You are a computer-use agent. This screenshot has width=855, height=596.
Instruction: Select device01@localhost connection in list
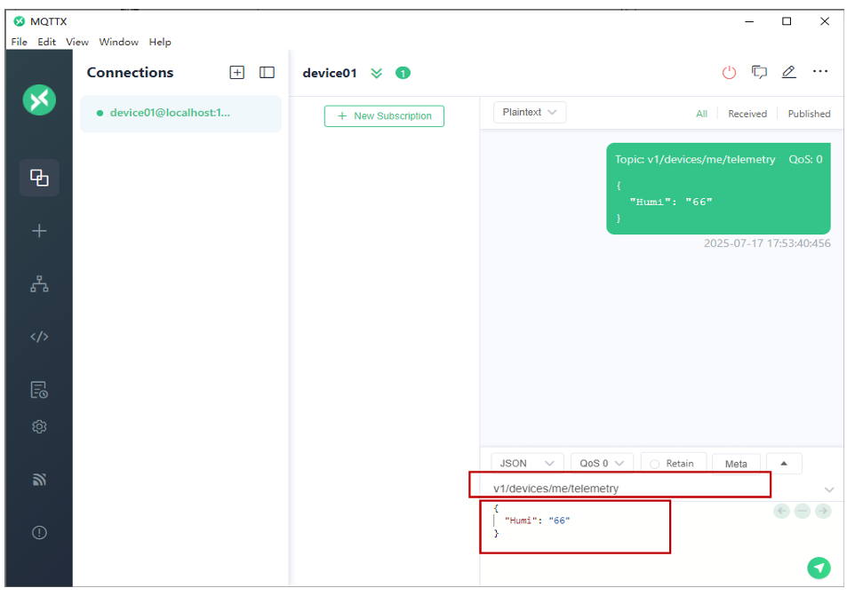pos(180,114)
